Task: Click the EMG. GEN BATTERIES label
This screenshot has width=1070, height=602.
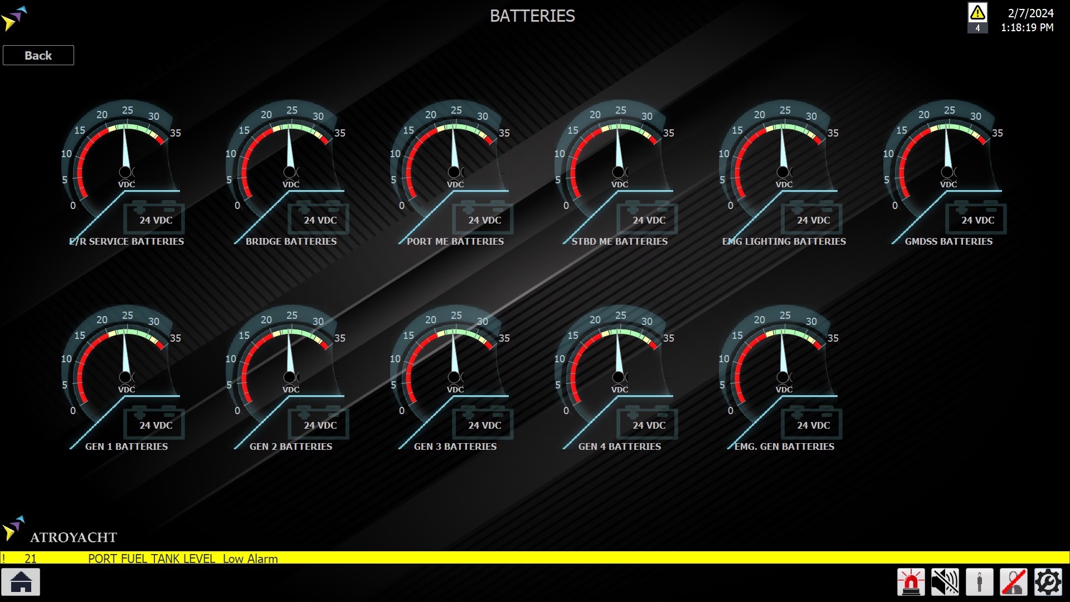Action: [784, 446]
